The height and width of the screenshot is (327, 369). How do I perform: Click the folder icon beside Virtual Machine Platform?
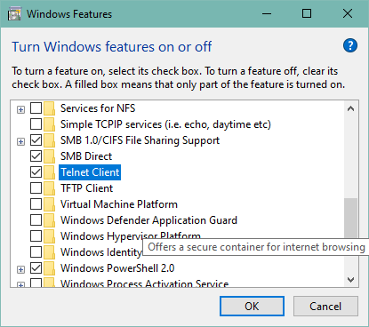pos(49,204)
